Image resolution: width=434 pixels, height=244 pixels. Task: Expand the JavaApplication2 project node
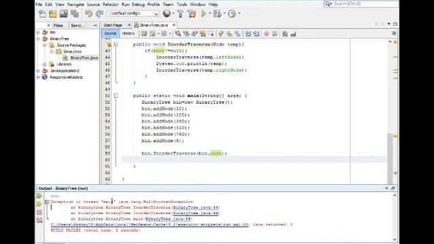tap(38, 70)
